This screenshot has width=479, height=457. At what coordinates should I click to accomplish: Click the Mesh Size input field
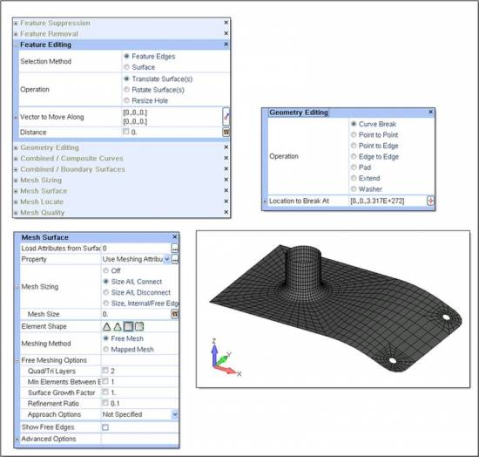(136, 314)
